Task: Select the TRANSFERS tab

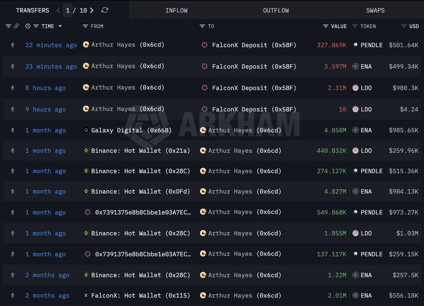Action: (33, 10)
